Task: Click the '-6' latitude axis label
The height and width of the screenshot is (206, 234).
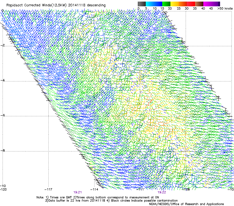Action: point(3,115)
